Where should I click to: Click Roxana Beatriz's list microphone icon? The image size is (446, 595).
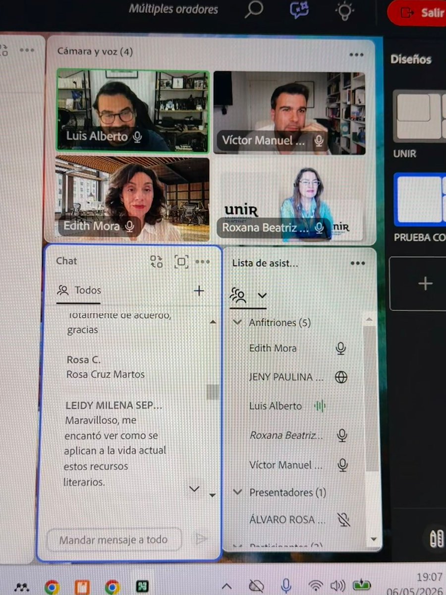342,435
